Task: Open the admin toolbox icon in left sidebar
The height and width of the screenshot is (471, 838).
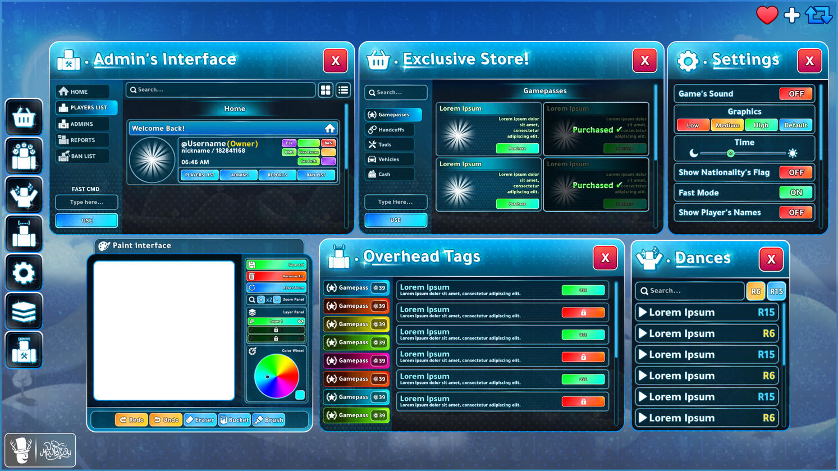Action: (24, 350)
